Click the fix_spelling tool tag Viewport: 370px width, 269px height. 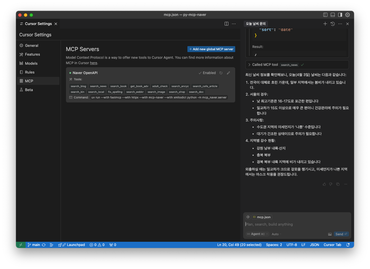115,92
